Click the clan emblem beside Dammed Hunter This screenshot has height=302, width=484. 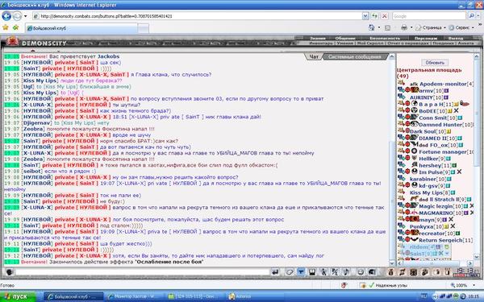click(415, 124)
